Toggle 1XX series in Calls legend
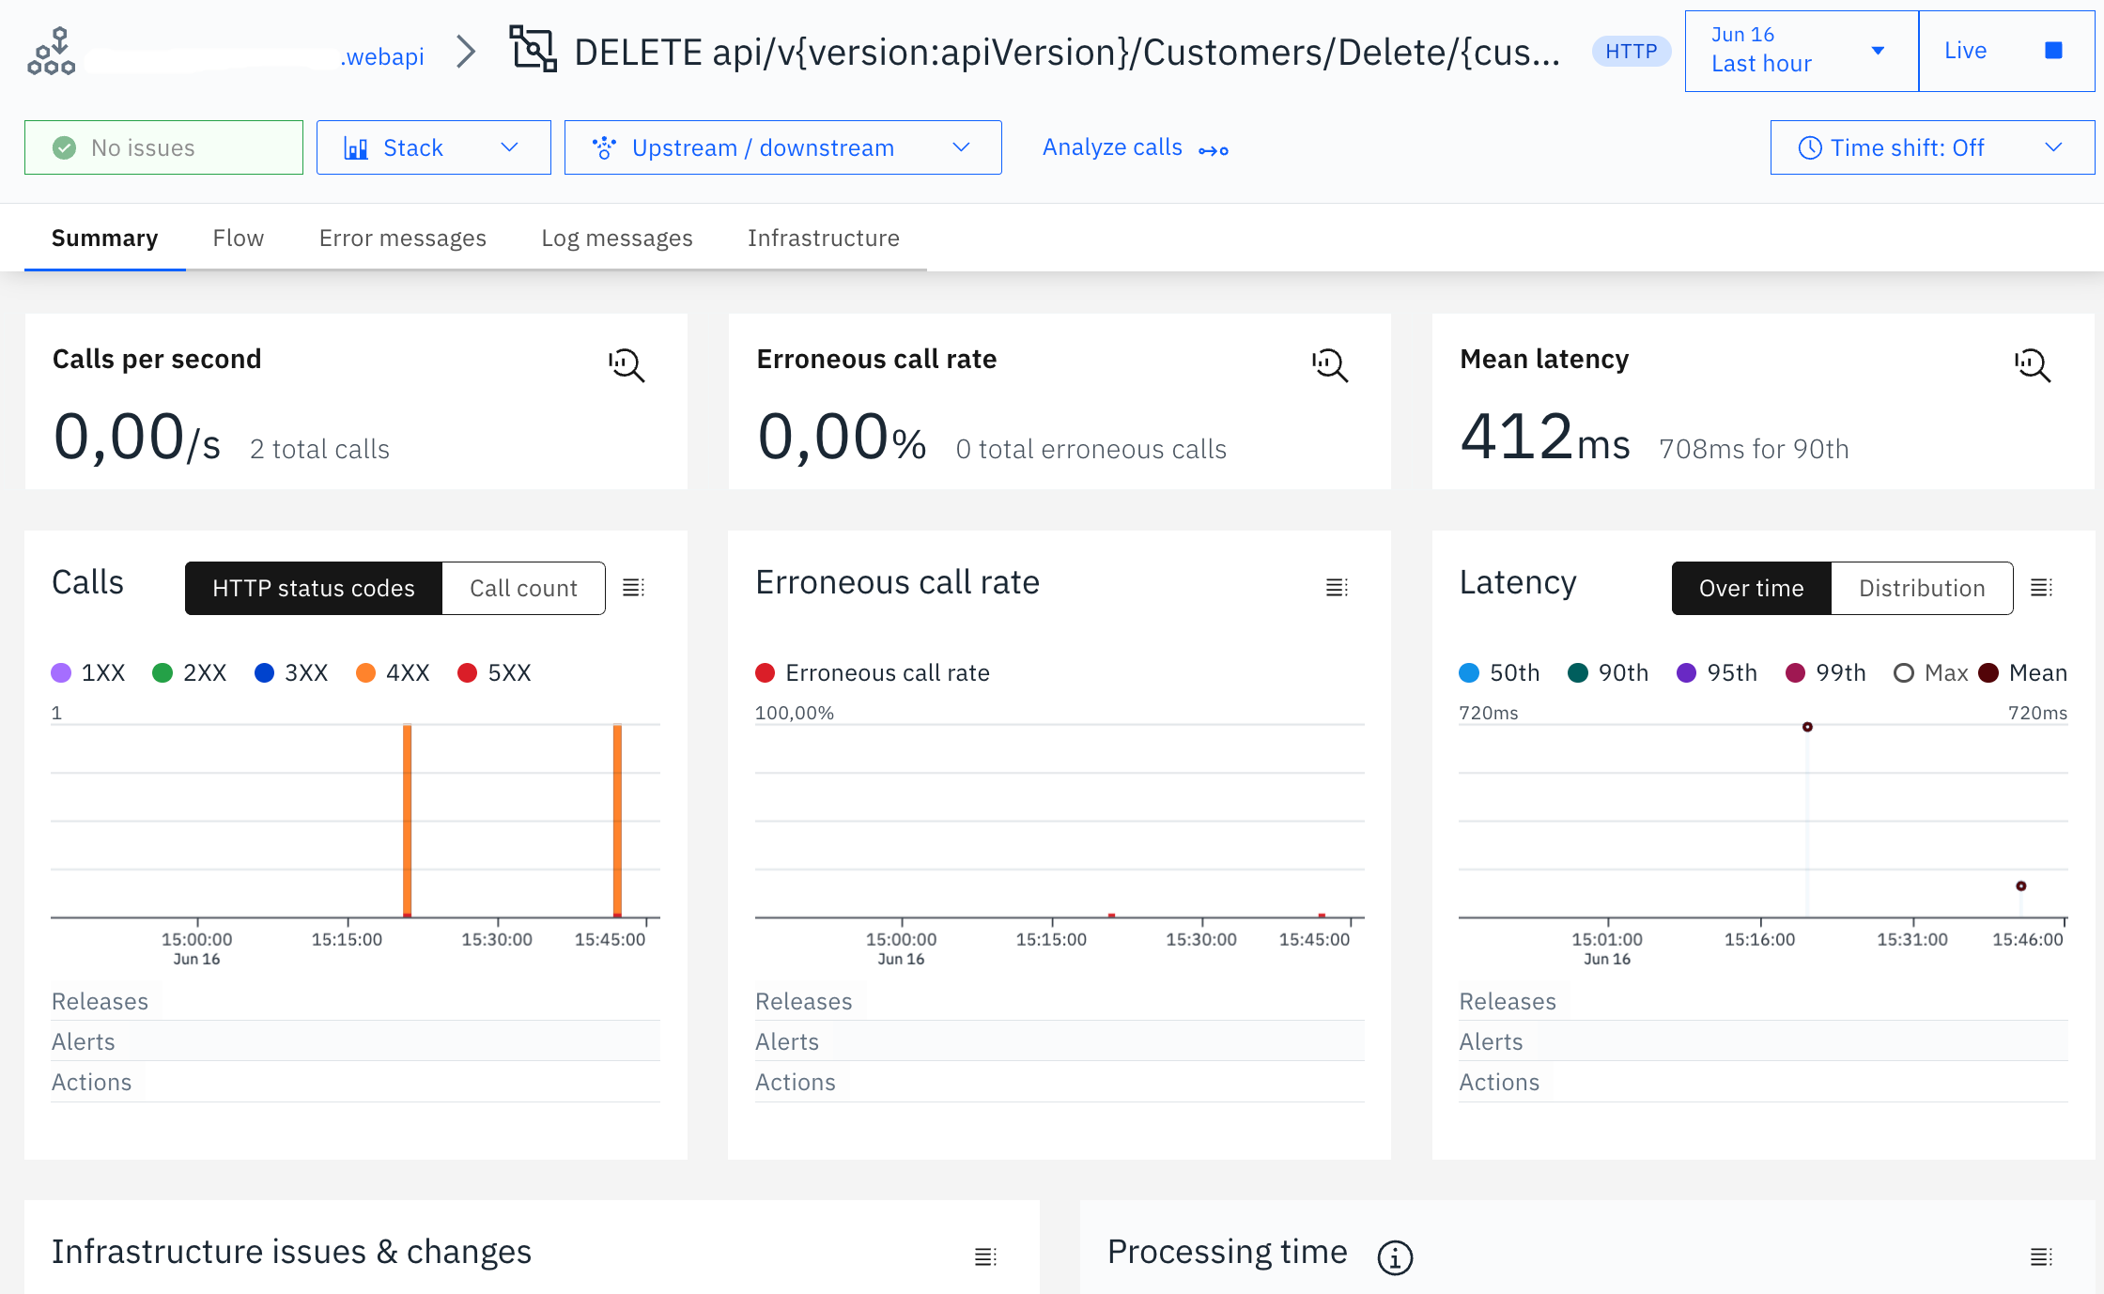The height and width of the screenshot is (1294, 2104). 88,672
